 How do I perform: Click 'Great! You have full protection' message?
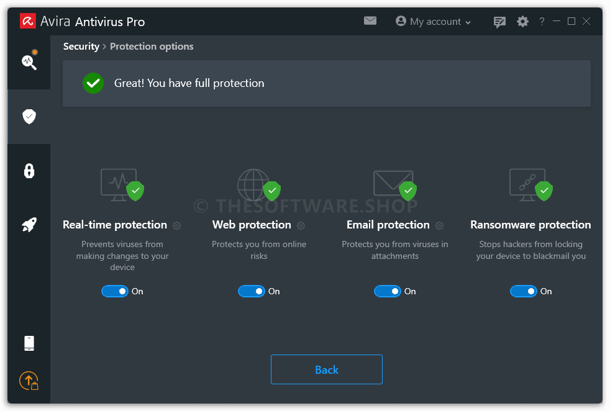point(189,83)
